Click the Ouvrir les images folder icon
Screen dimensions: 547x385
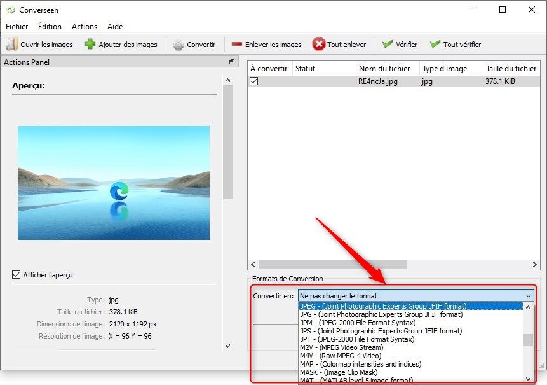click(12, 45)
